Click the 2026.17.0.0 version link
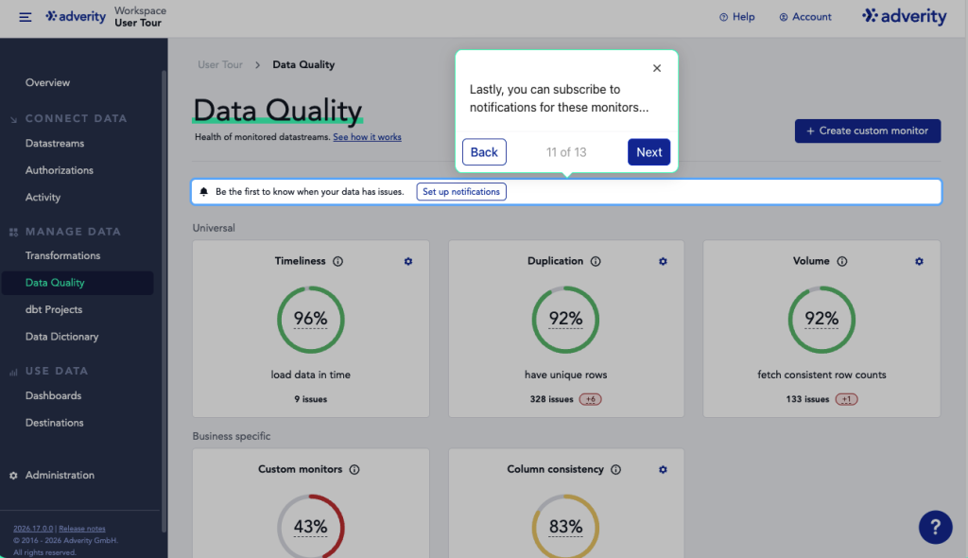The image size is (968, 558). tap(33, 529)
